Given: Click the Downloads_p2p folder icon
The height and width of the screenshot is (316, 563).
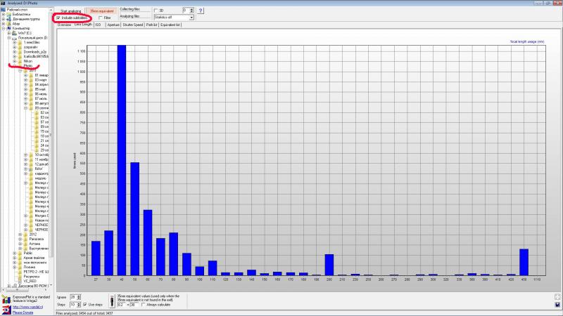Looking at the screenshot, I should pos(20,51).
